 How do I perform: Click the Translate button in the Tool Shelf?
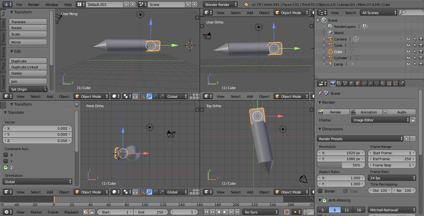coord(28,22)
